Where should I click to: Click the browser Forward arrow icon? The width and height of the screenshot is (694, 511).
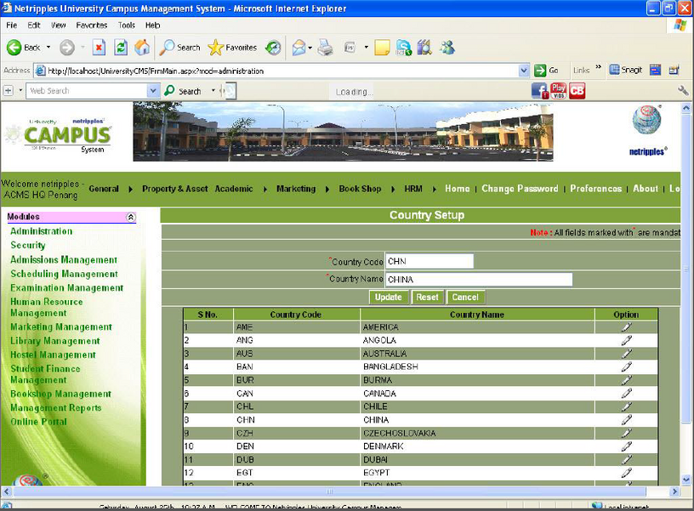67,48
